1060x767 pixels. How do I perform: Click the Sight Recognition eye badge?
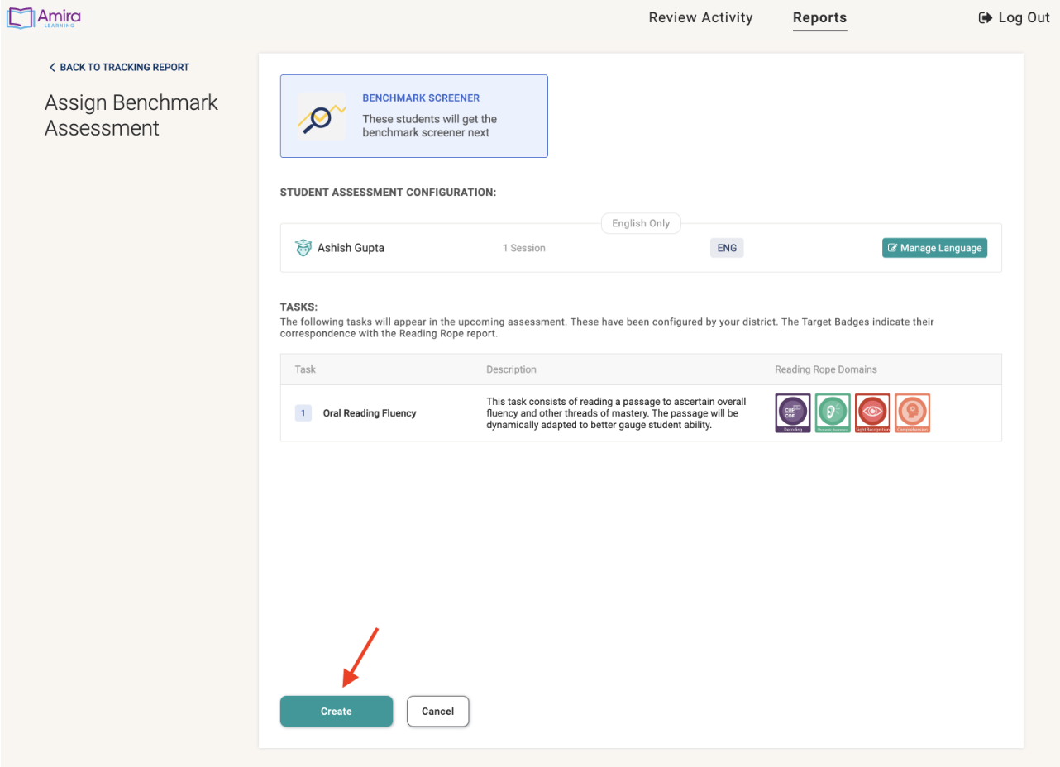[872, 412]
